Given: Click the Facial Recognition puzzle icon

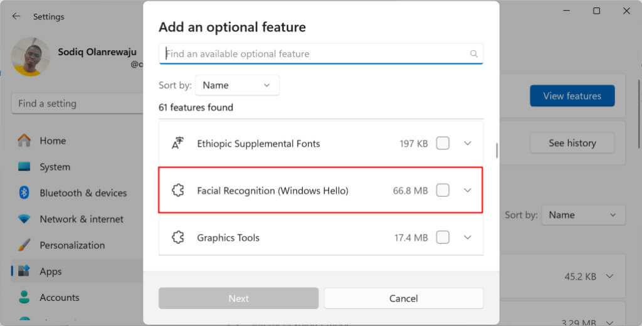Looking at the screenshot, I should 177,191.
